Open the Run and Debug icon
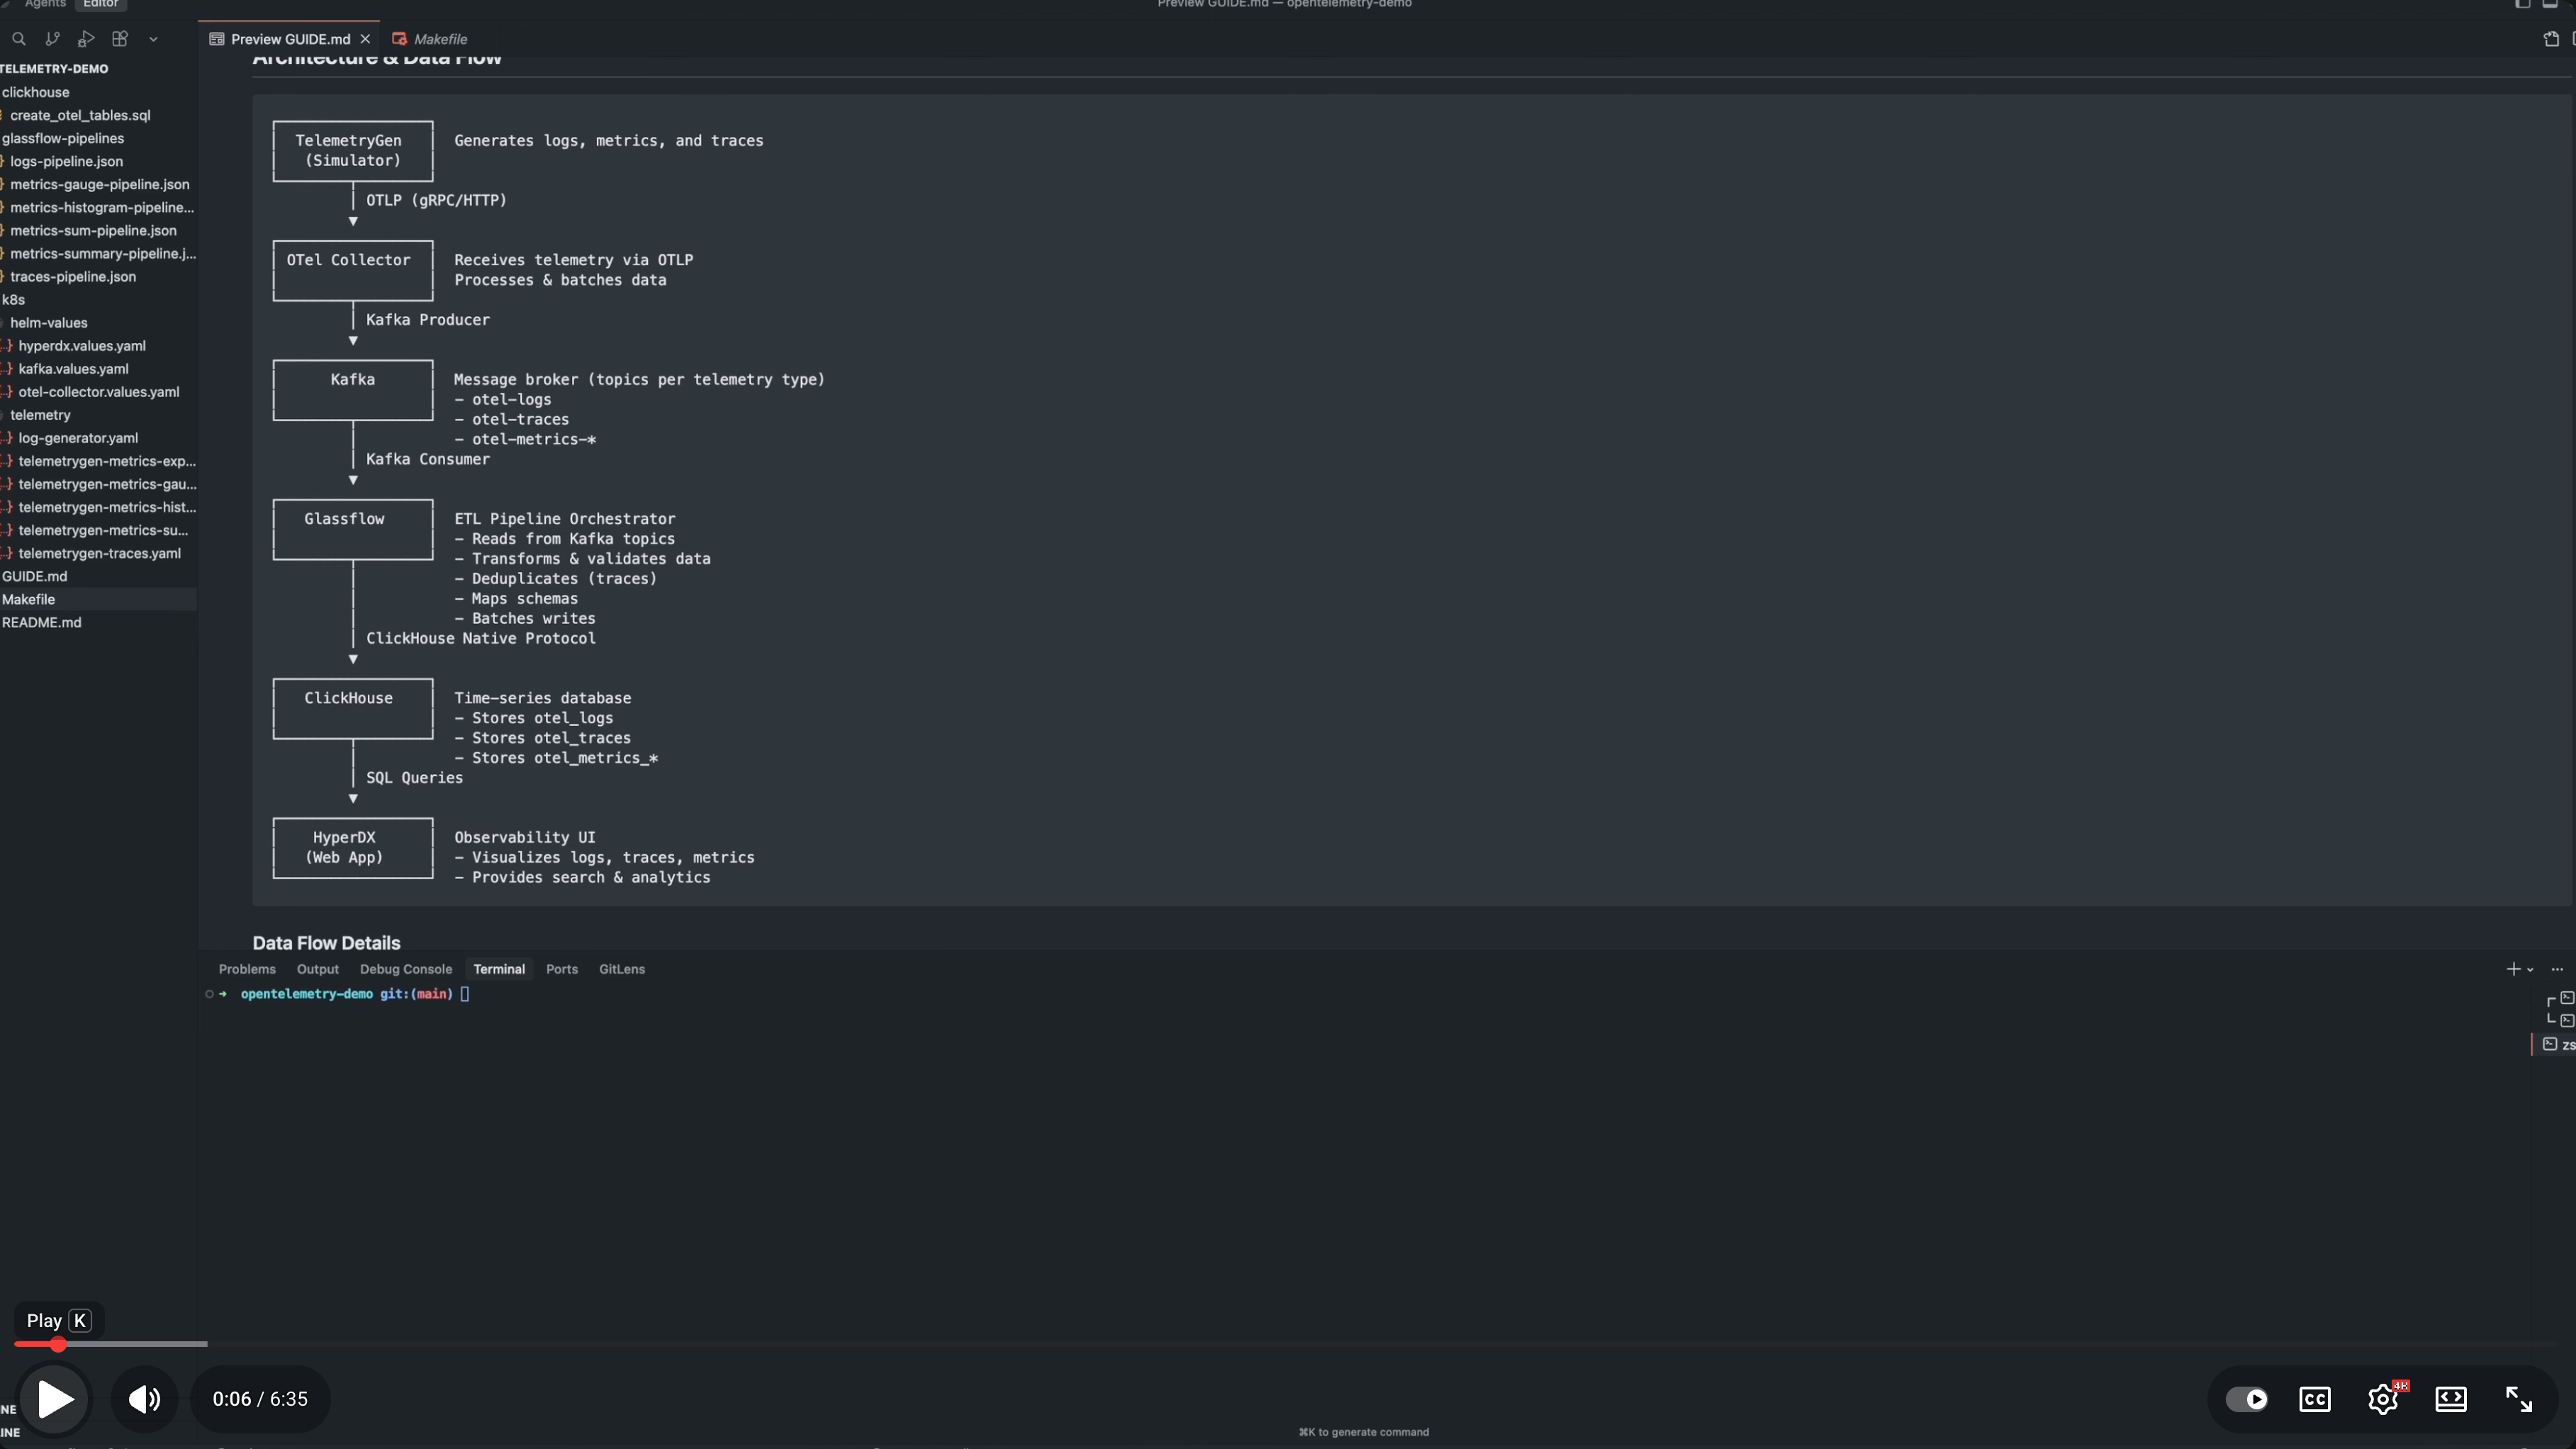2576x1449 pixels. click(x=86, y=39)
